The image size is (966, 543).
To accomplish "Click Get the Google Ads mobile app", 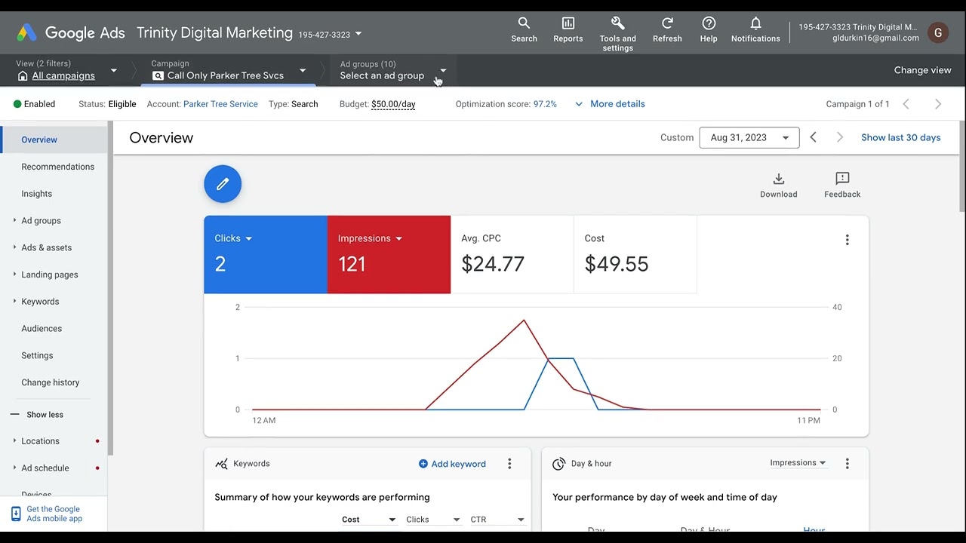I will point(54,514).
